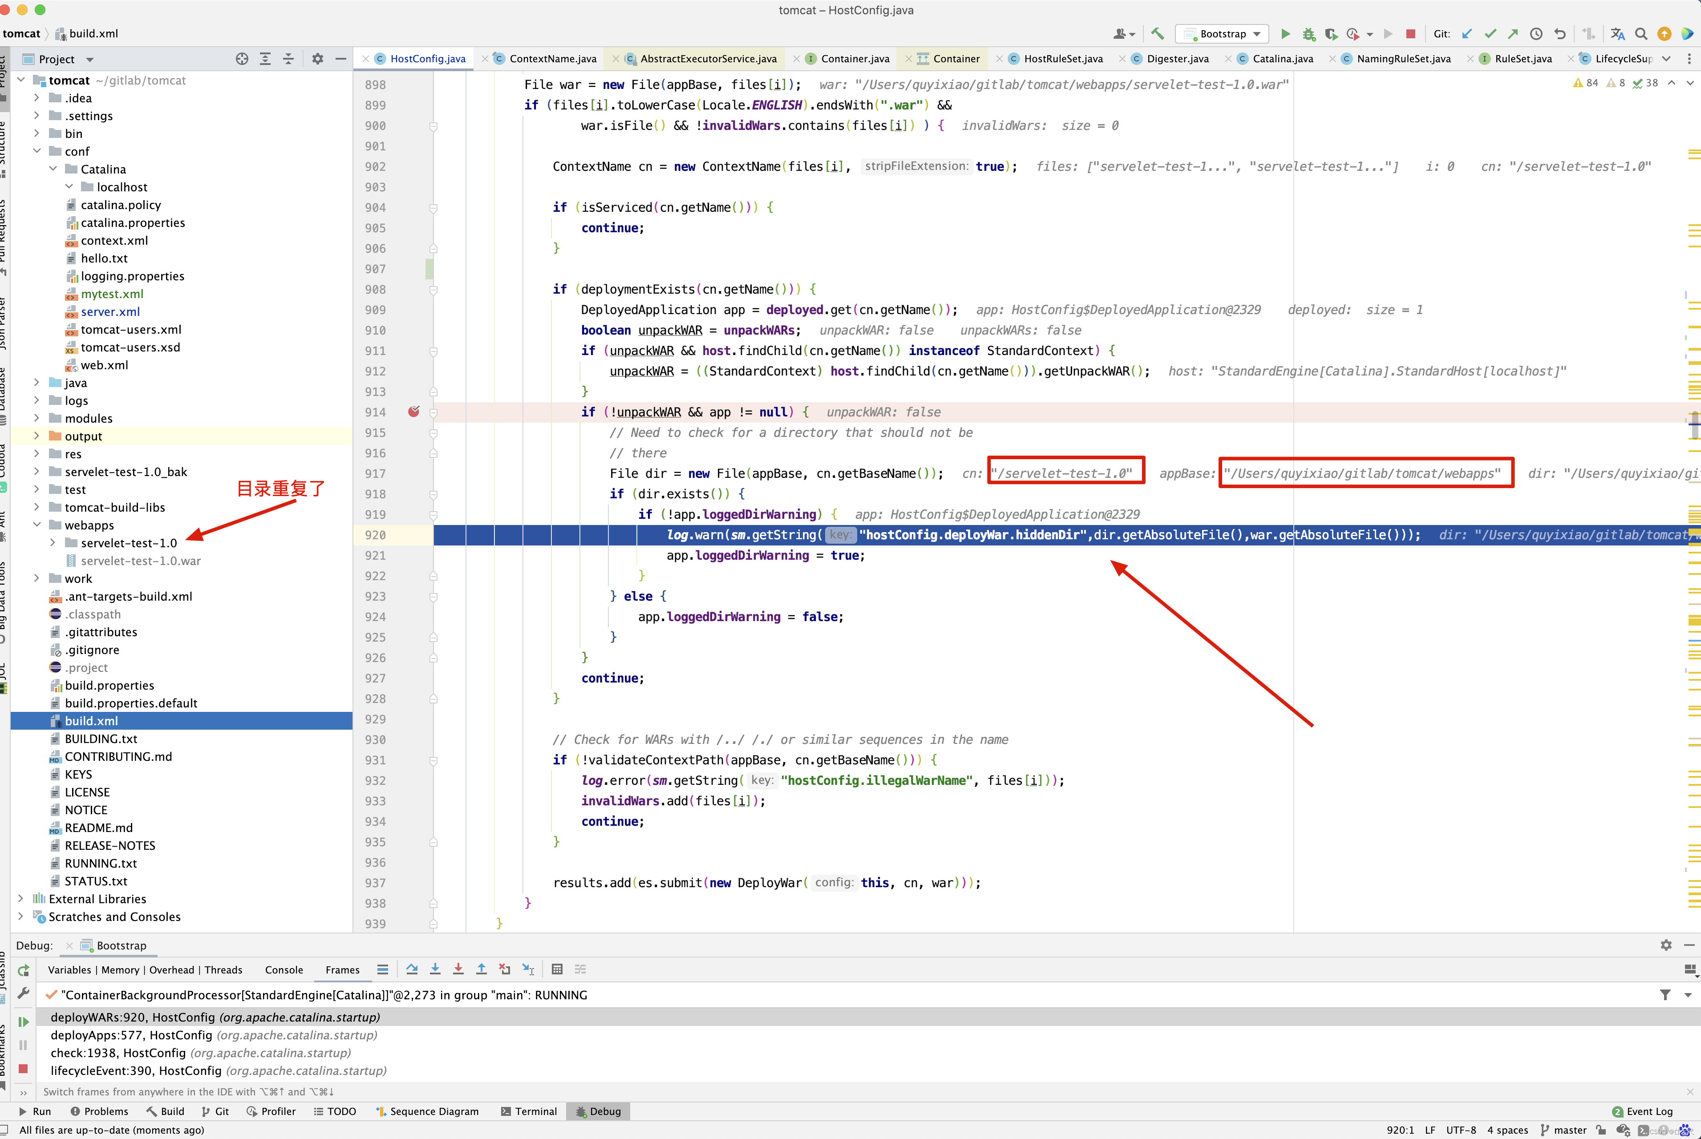Open Search Everywhere magnifier
The width and height of the screenshot is (1701, 1139).
click(x=1640, y=33)
